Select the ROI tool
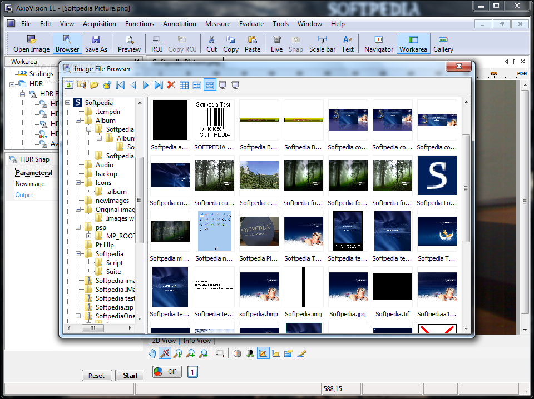Screen dimensions: 534x399 [157, 43]
